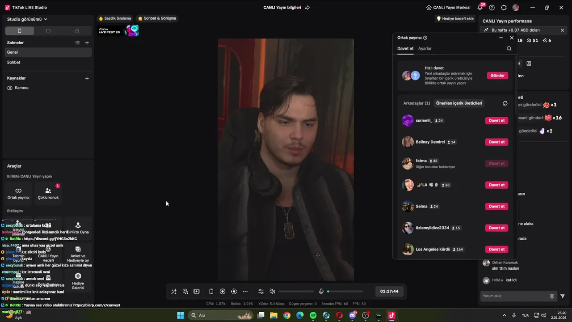The width and height of the screenshot is (572, 322).
Task: Click Gönder for Hızlı davet
Action: click(497, 76)
